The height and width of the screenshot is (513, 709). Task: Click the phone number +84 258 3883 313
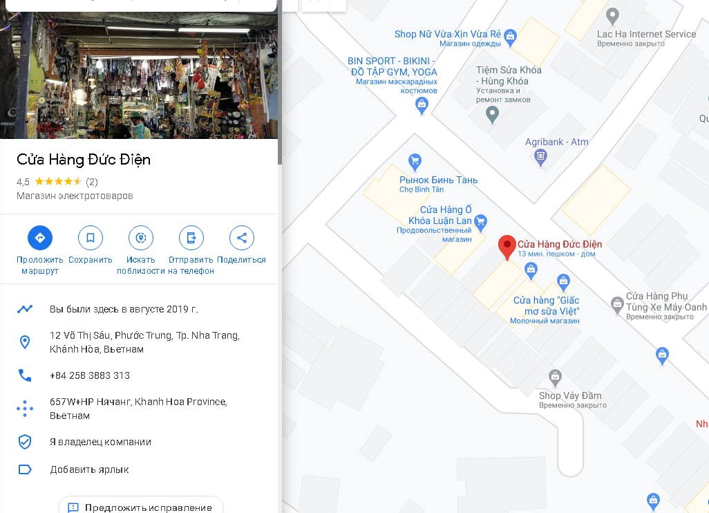tap(90, 375)
